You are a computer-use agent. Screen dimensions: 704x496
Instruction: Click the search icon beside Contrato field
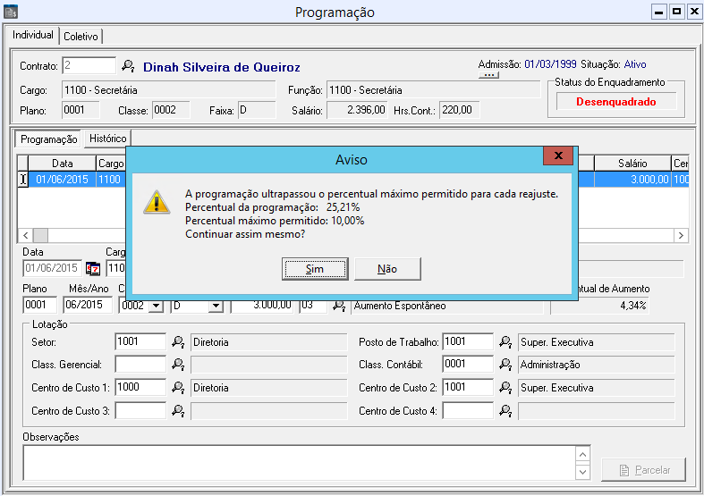128,66
